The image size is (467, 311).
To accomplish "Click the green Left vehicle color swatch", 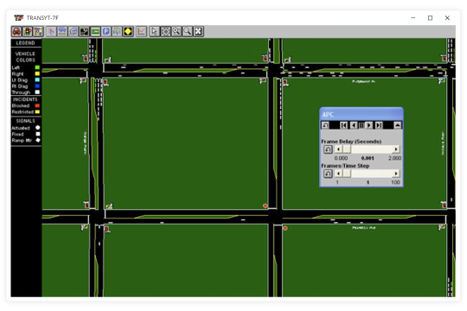I will (x=37, y=67).
